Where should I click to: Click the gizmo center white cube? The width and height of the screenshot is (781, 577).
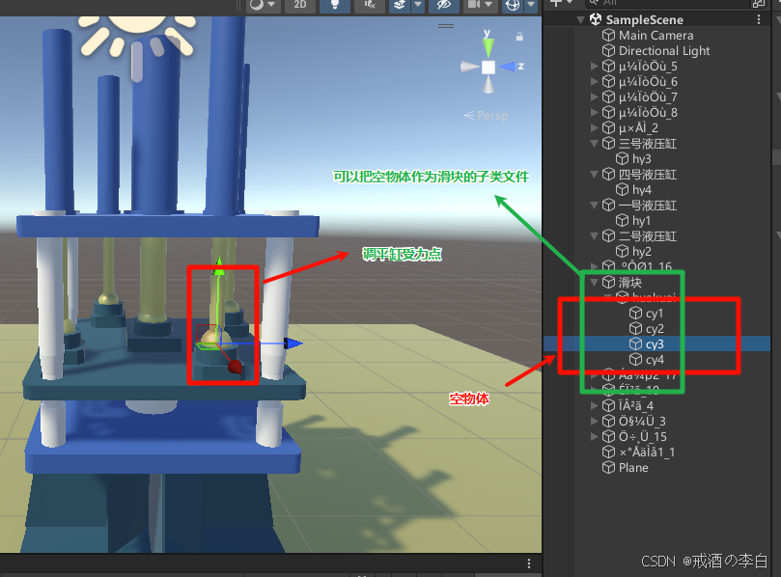(x=488, y=67)
